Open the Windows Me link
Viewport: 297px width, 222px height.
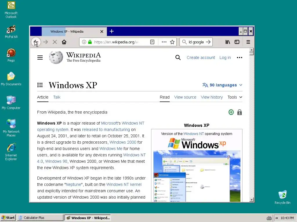(x=111, y=149)
